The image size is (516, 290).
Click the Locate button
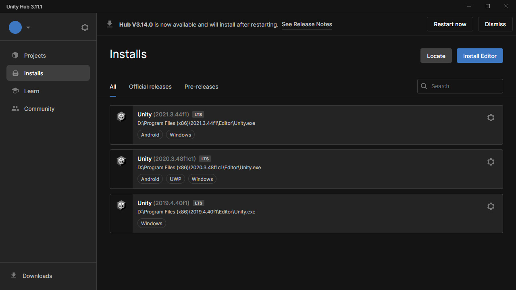pyautogui.click(x=436, y=56)
